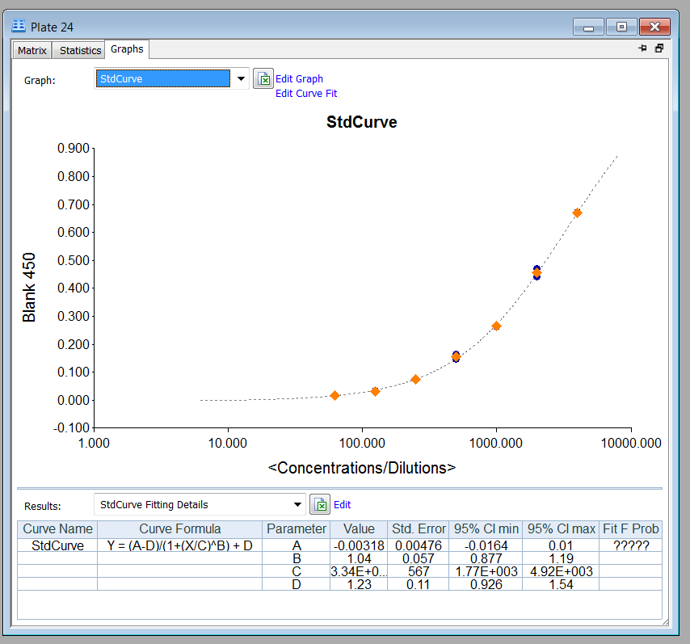Open the Edit Curve Fit link
Screen dimensions: 690x644
point(306,94)
